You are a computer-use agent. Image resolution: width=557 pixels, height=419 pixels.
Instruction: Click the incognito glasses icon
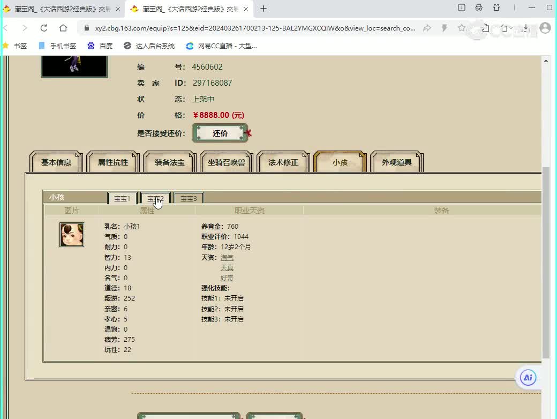(x=479, y=8)
